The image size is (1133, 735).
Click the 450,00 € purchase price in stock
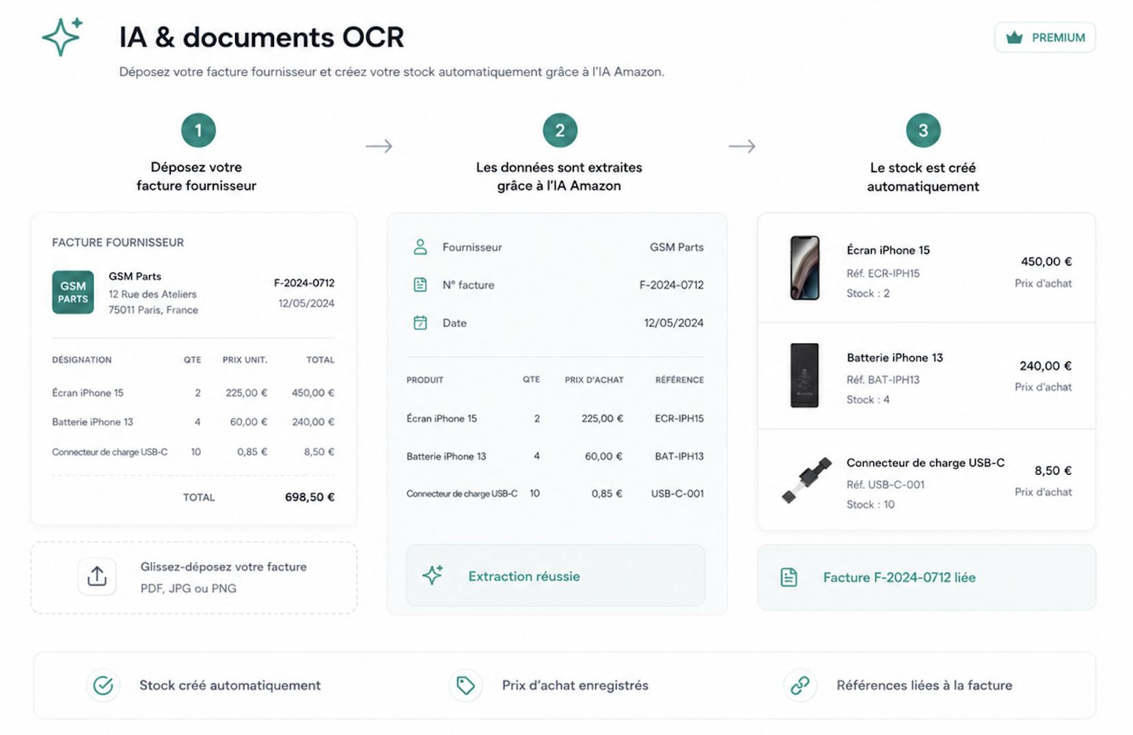coord(1046,262)
